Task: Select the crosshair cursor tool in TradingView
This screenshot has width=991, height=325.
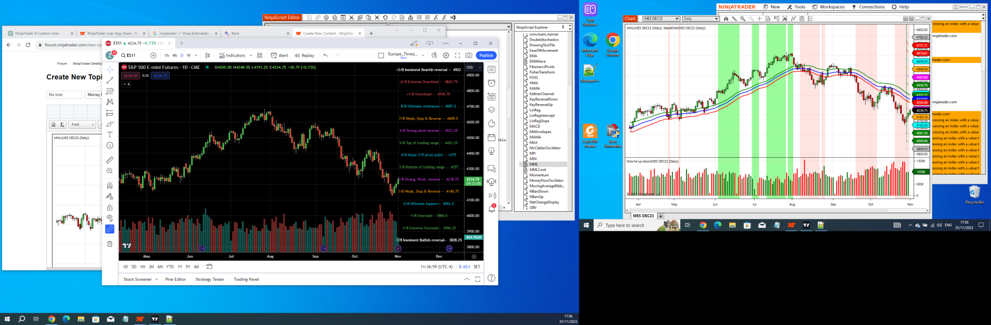Action: [x=110, y=69]
